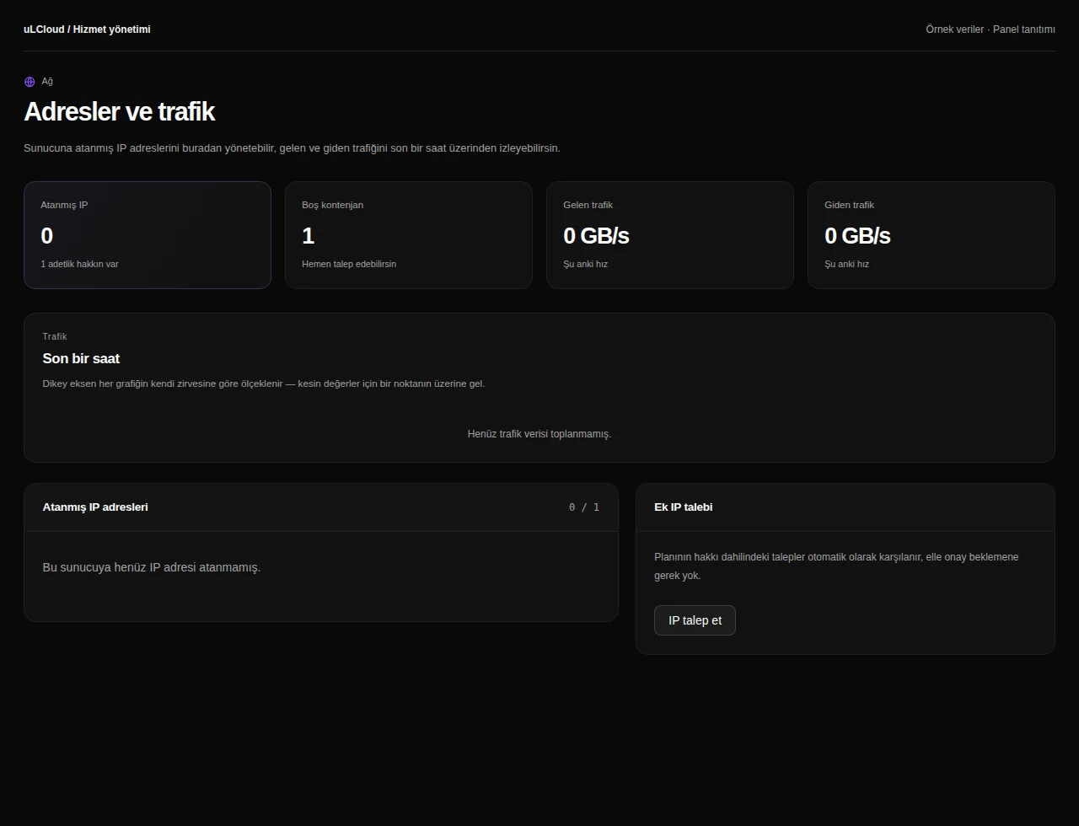This screenshot has width=1079, height=826.
Task: Click the IP talep et button
Action: (x=695, y=620)
